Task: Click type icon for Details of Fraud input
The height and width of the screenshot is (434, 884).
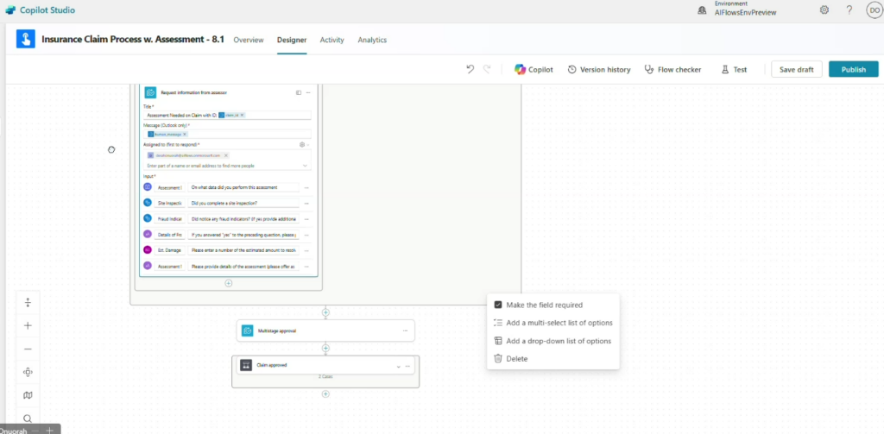Action: pos(148,234)
